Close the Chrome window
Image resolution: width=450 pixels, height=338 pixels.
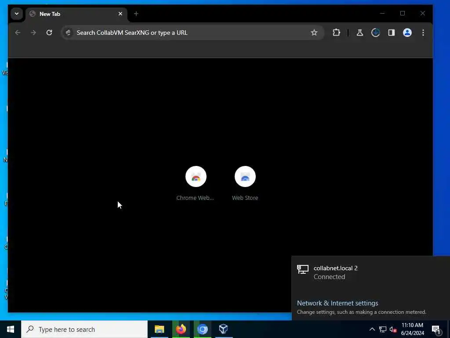pos(423,14)
